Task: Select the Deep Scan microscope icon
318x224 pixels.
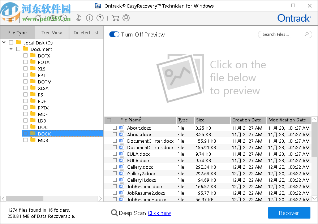Action: [79, 18]
